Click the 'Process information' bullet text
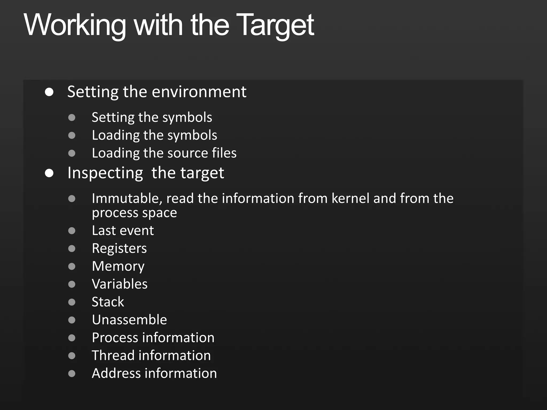Viewport: 547px width, 410px height. click(x=153, y=338)
